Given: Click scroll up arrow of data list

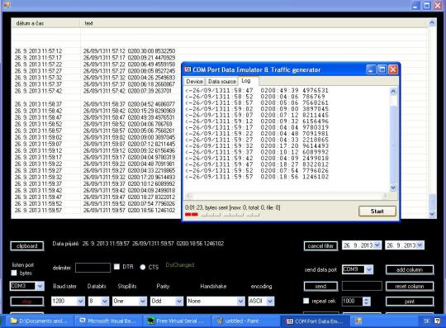Looking at the screenshot, I should coord(432,23).
